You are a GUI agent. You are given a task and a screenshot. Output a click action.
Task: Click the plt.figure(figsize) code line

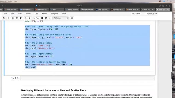(41, 29)
